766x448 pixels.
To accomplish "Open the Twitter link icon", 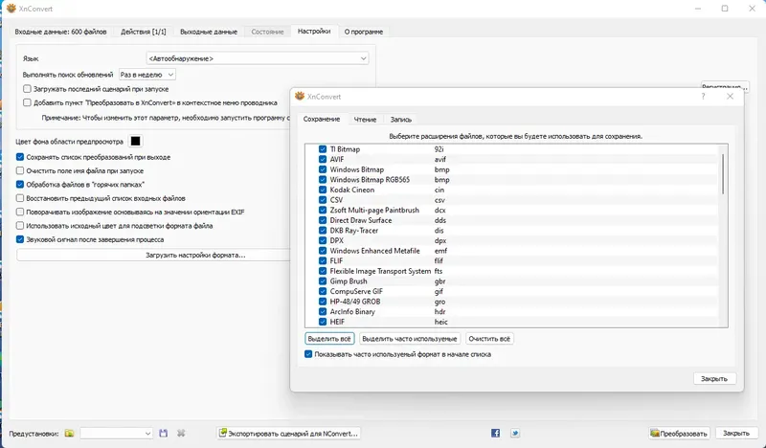I will coord(515,434).
